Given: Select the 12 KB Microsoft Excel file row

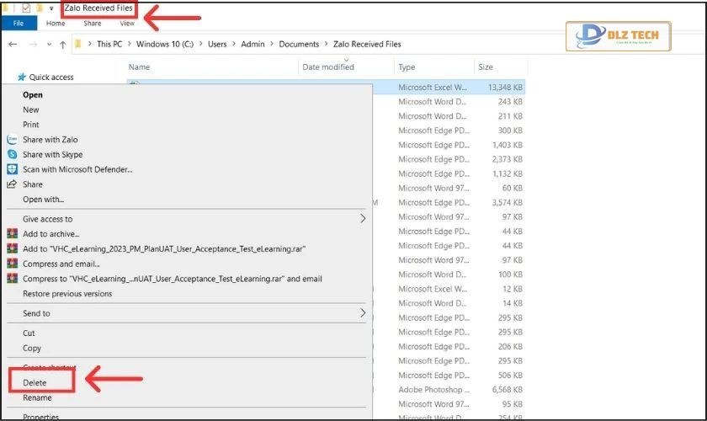Looking at the screenshot, I should (449, 289).
